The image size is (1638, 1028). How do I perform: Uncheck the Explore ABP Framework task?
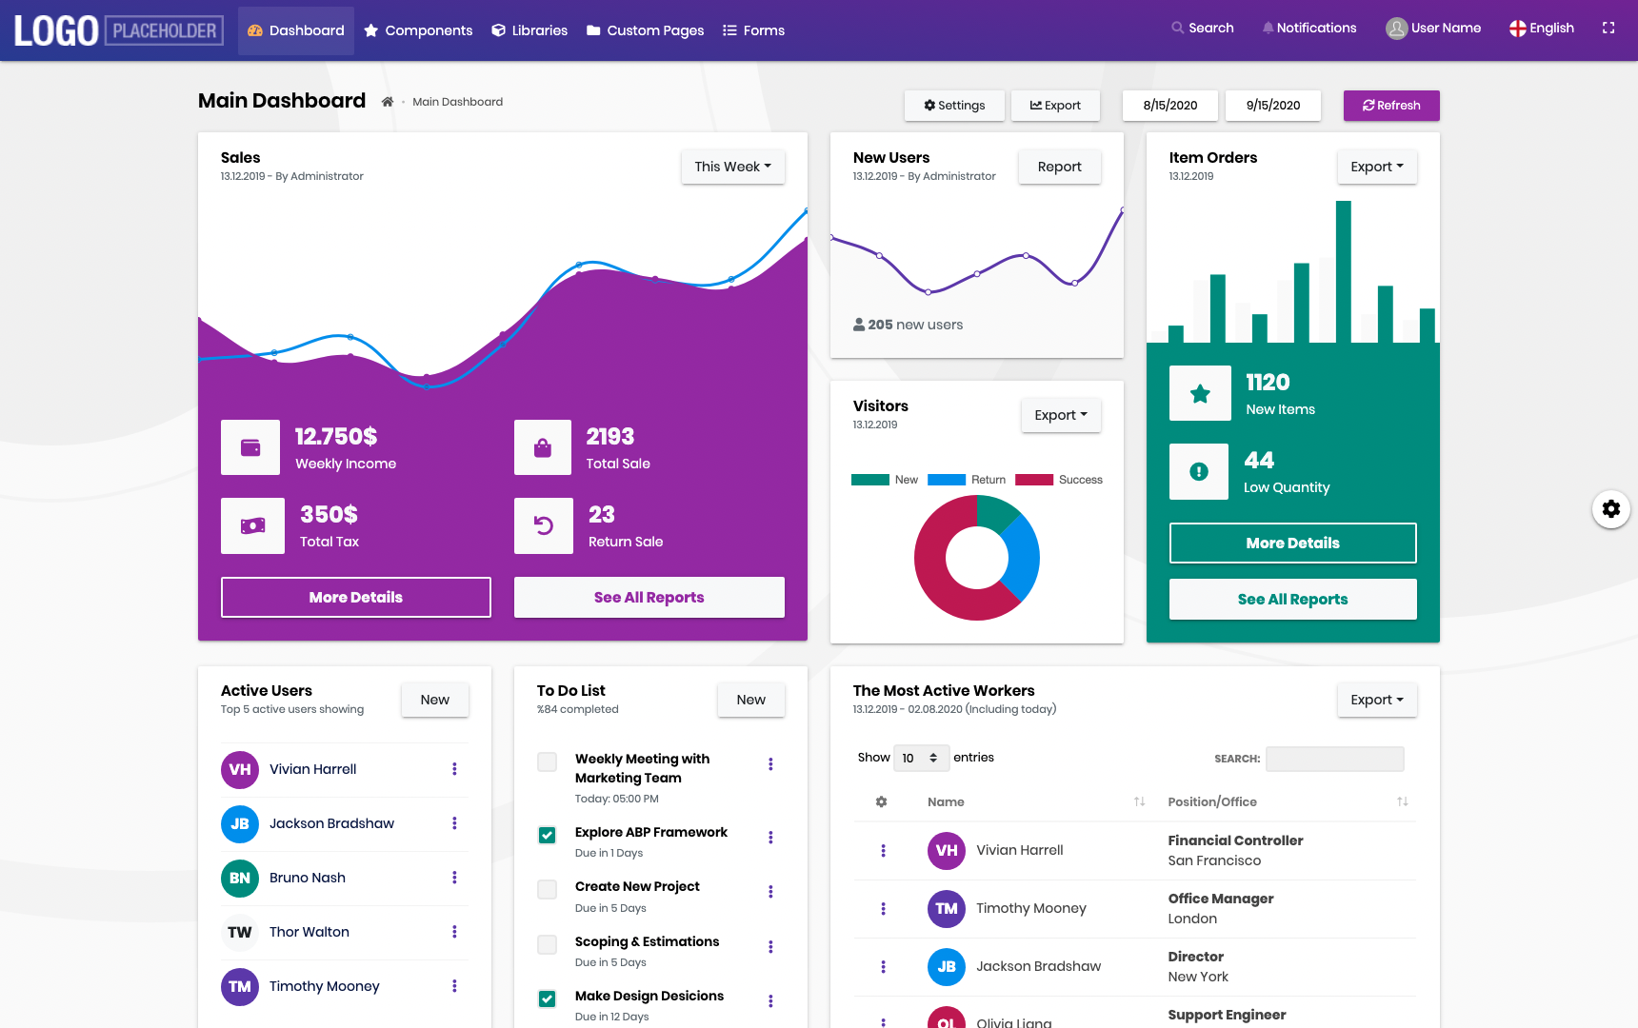[548, 836]
